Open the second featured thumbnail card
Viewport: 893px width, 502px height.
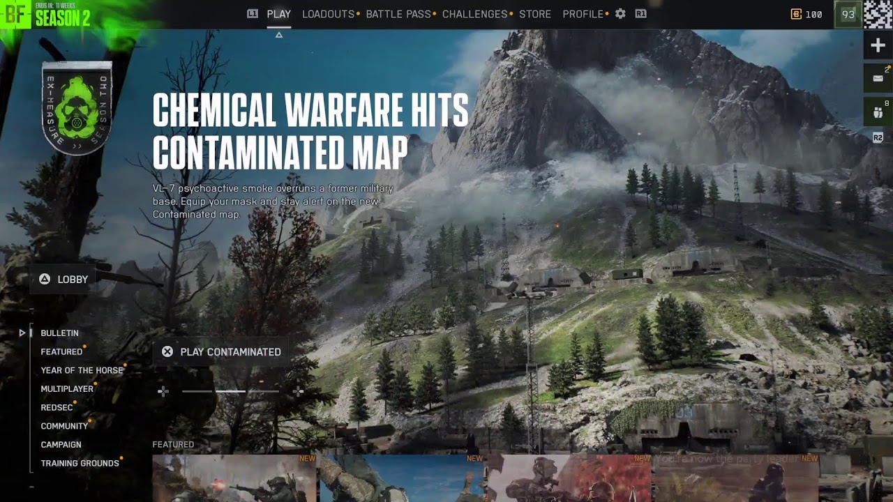401,478
